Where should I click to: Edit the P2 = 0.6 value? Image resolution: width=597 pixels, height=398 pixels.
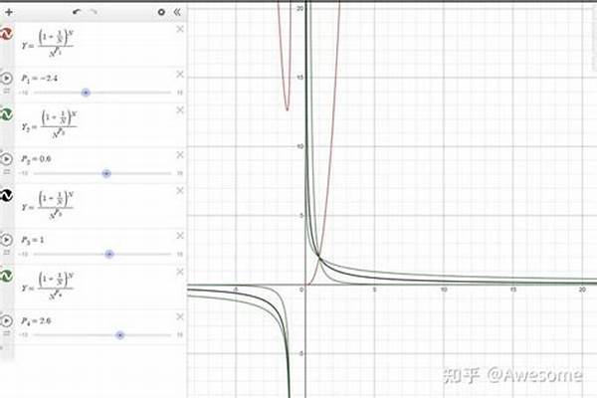(36, 159)
